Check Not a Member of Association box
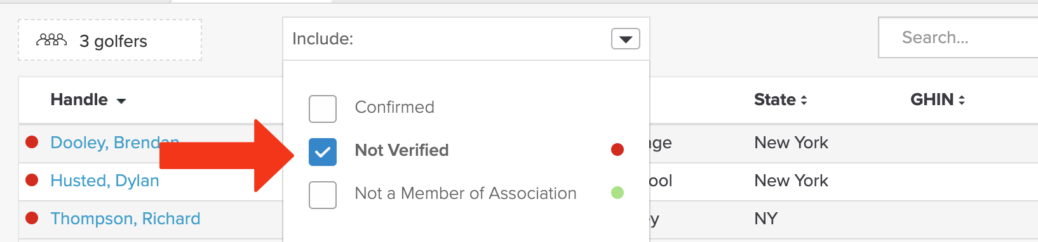Image resolution: width=1038 pixels, height=242 pixels. (323, 195)
